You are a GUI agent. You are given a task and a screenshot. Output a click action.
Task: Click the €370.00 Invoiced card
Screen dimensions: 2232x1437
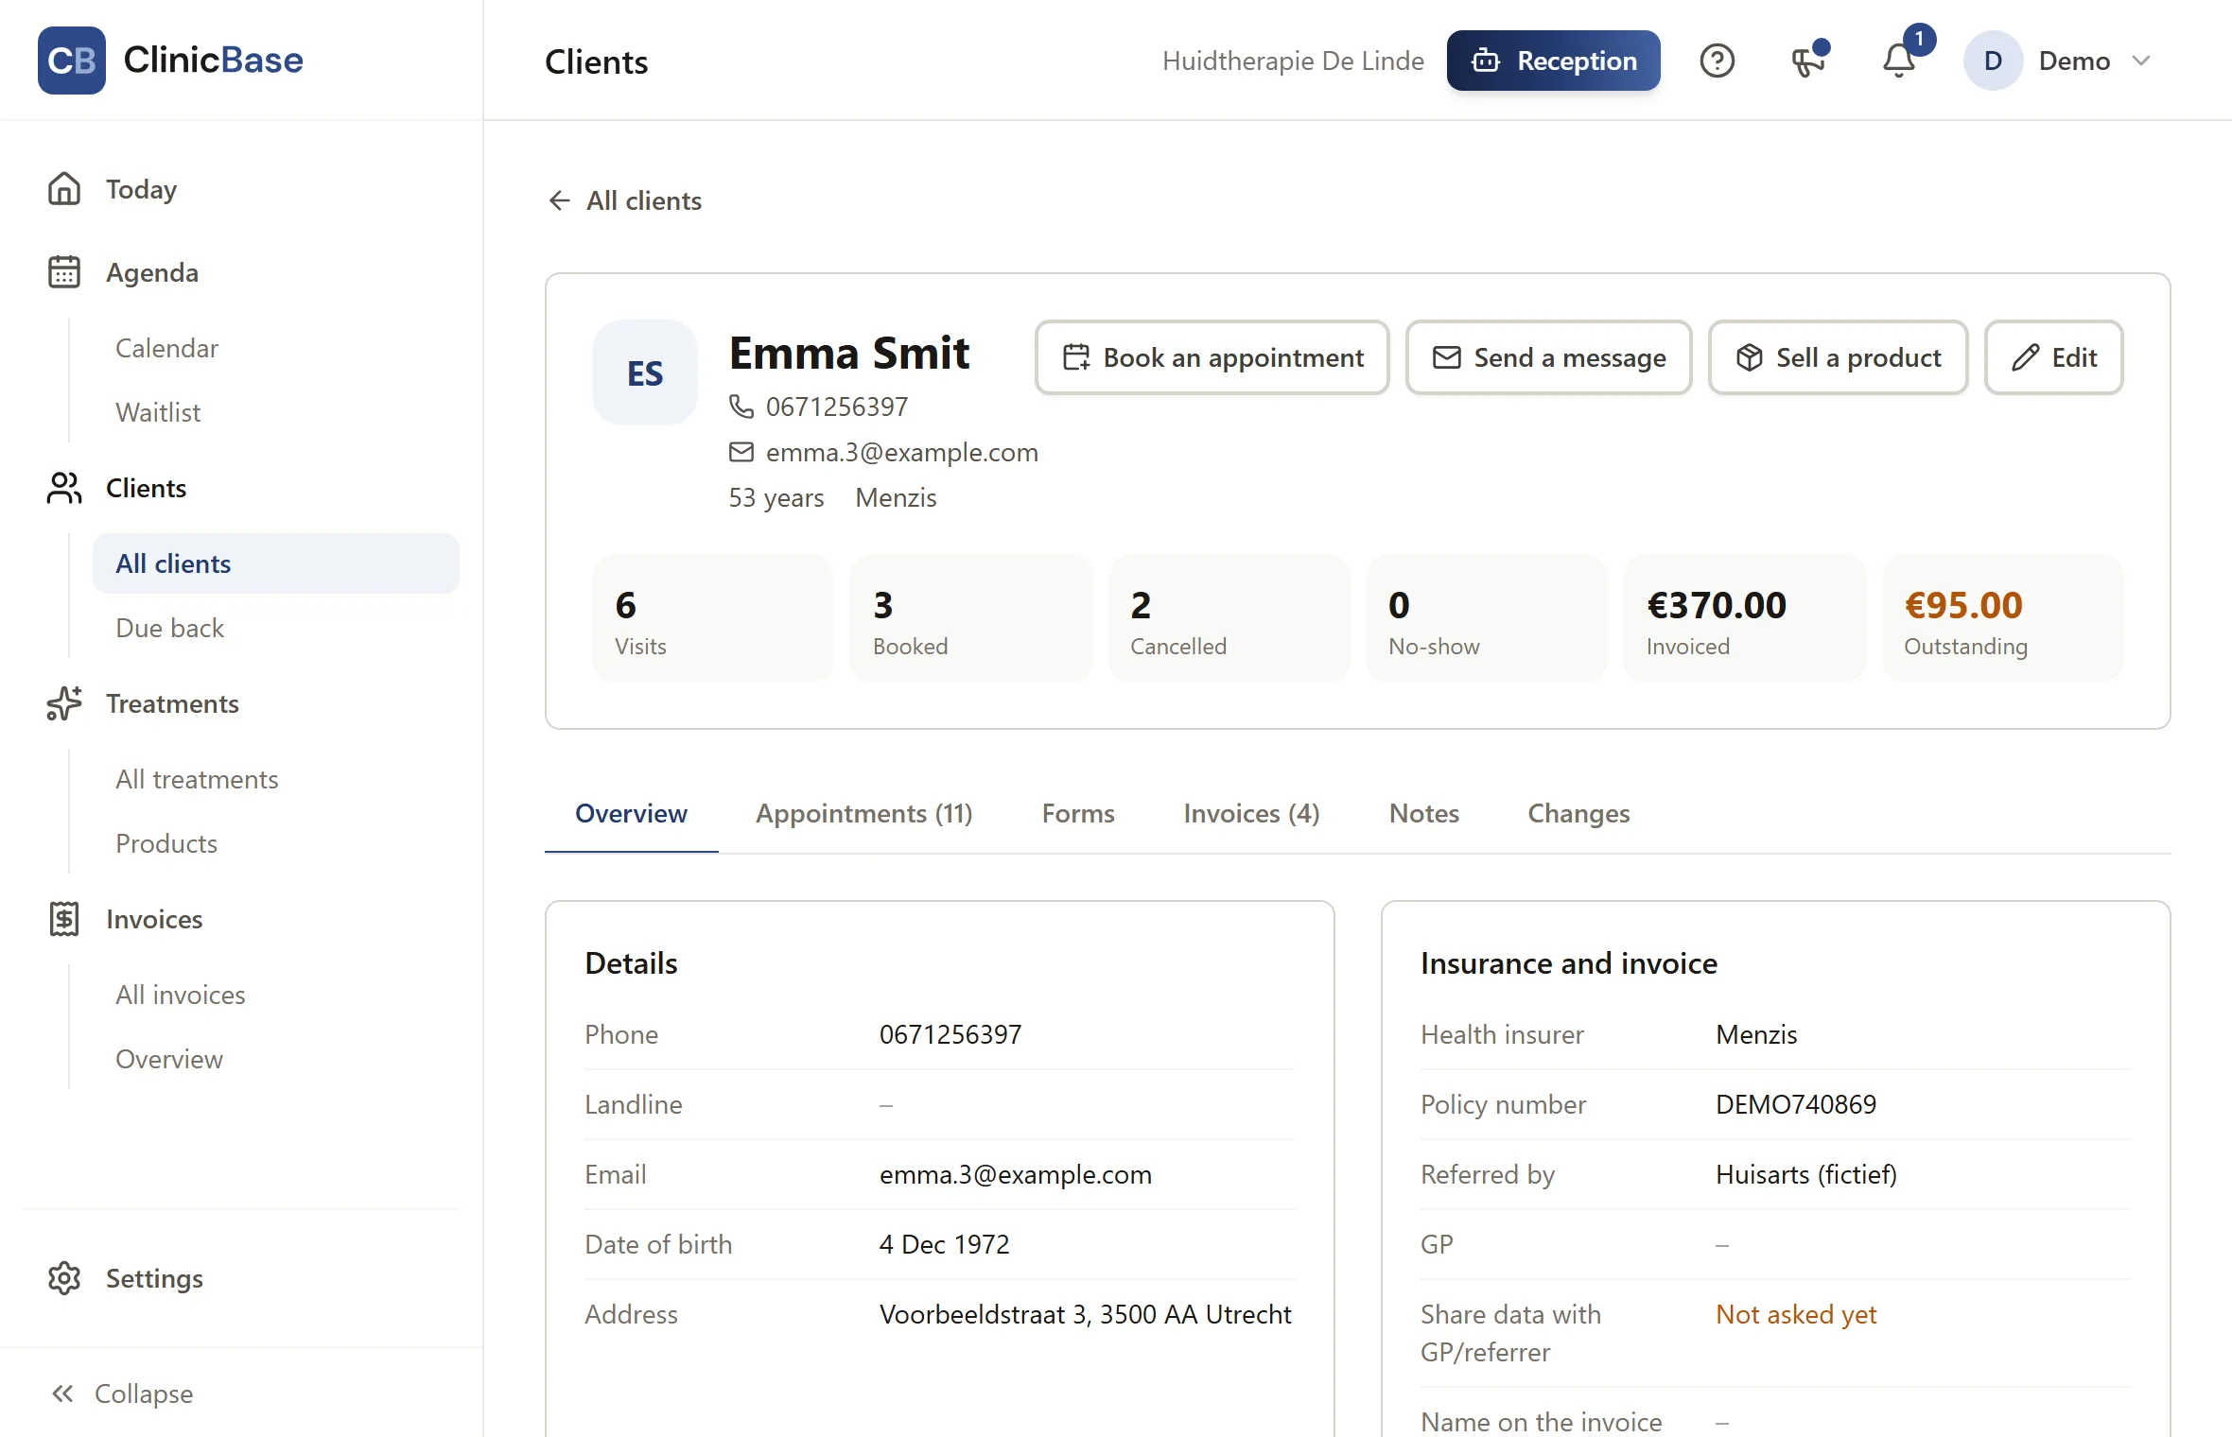click(x=1744, y=618)
